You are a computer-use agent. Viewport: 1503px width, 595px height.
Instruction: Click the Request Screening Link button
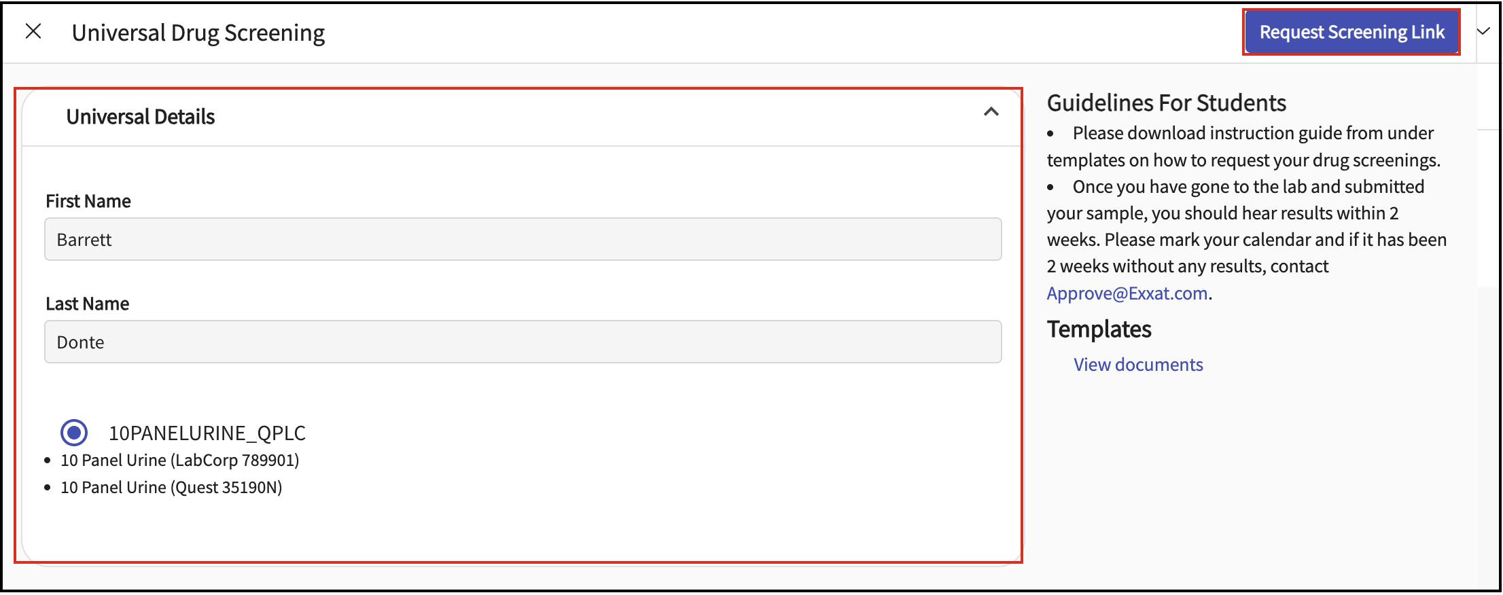(x=1351, y=32)
